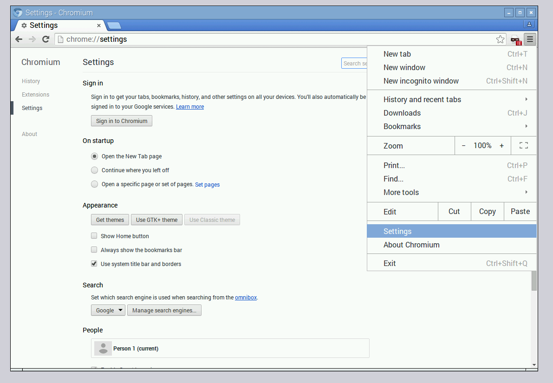Click the IE user-agent extension icon
553x383 pixels.
pos(515,40)
